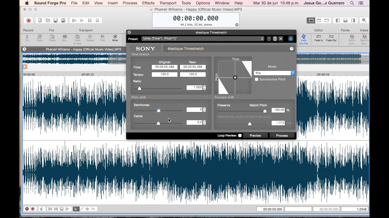The height and width of the screenshot is (218, 389).
Task: Click the Formant shift percentage field
Action: point(278,110)
